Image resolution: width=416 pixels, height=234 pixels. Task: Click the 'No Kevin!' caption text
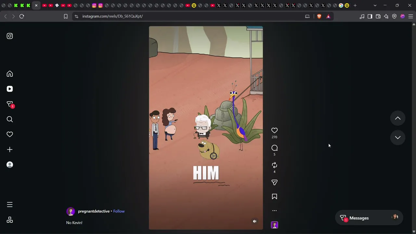74,223
